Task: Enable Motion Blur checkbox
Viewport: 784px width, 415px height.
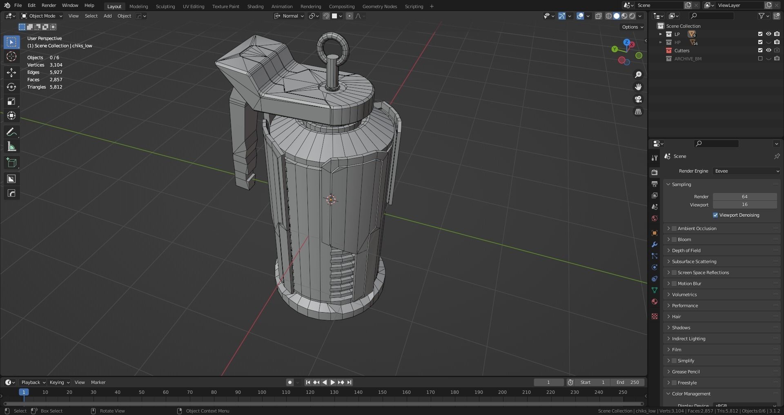Action: point(674,284)
